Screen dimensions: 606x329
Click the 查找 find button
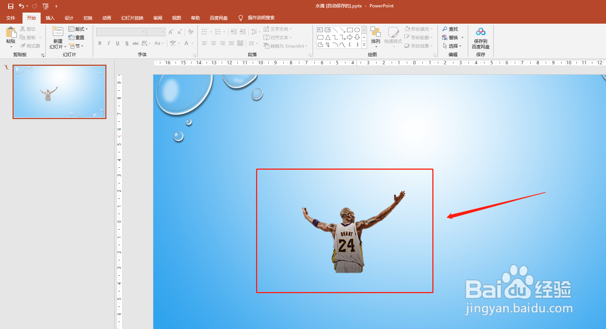450,29
